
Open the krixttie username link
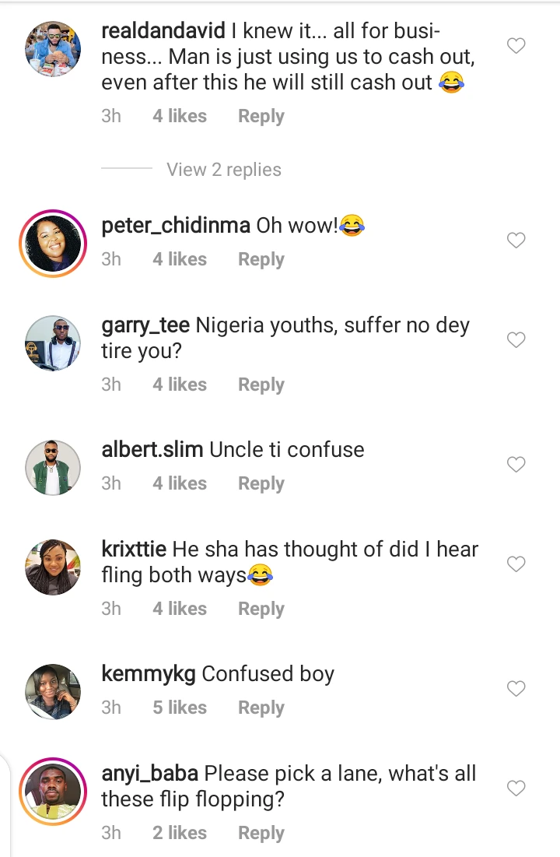coord(134,549)
